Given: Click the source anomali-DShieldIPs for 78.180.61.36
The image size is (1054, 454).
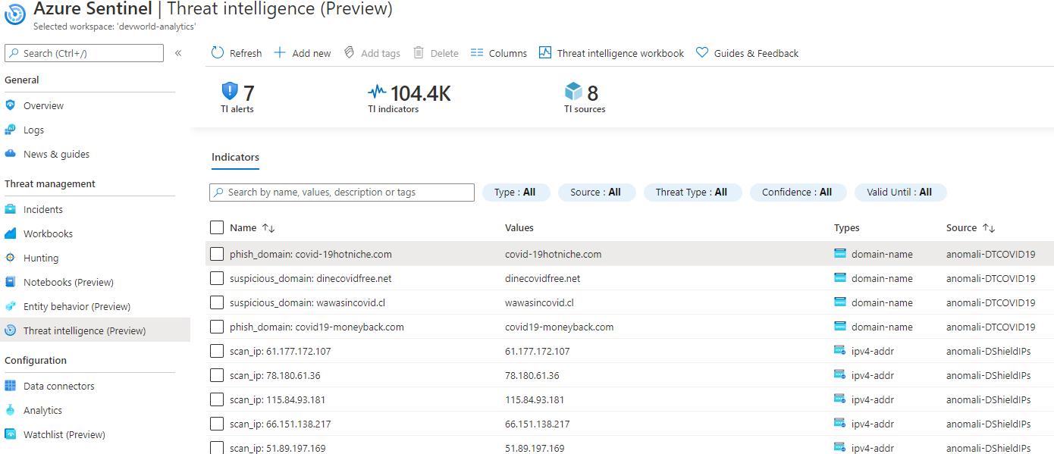Looking at the screenshot, I should [x=988, y=375].
